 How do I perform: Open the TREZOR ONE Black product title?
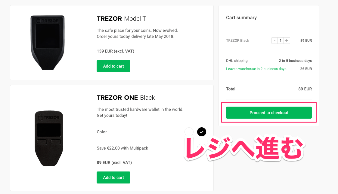click(126, 97)
